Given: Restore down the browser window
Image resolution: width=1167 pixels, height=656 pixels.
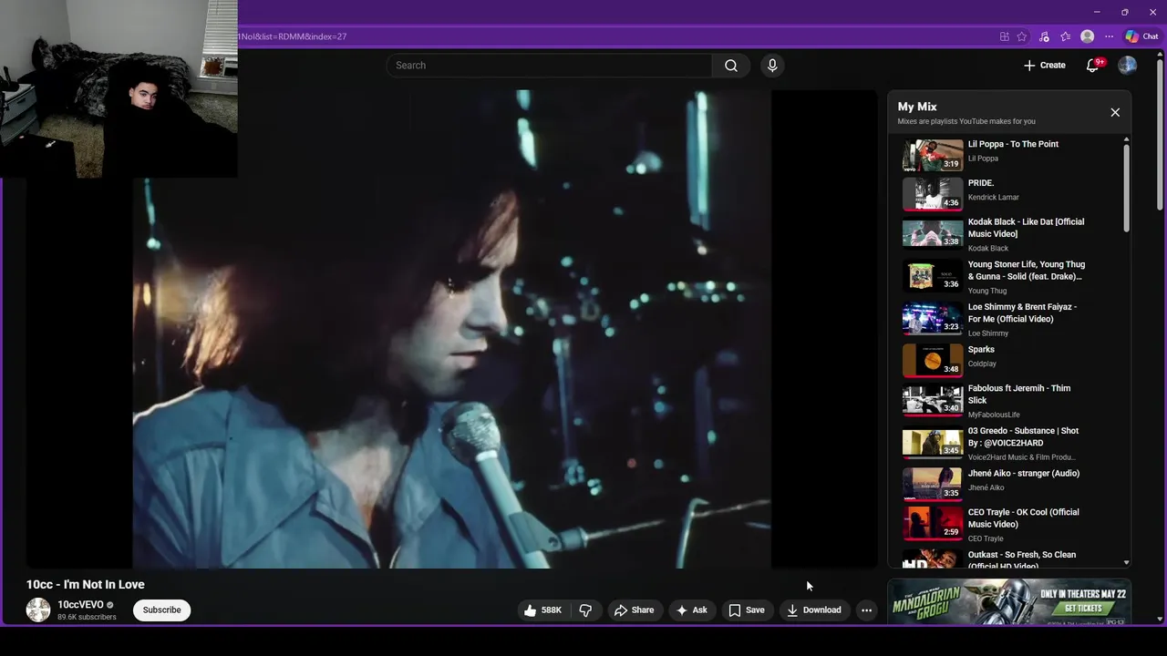Looking at the screenshot, I should pos(1124,12).
